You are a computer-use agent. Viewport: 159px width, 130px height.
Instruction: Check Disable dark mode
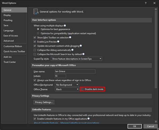click(x=82, y=89)
